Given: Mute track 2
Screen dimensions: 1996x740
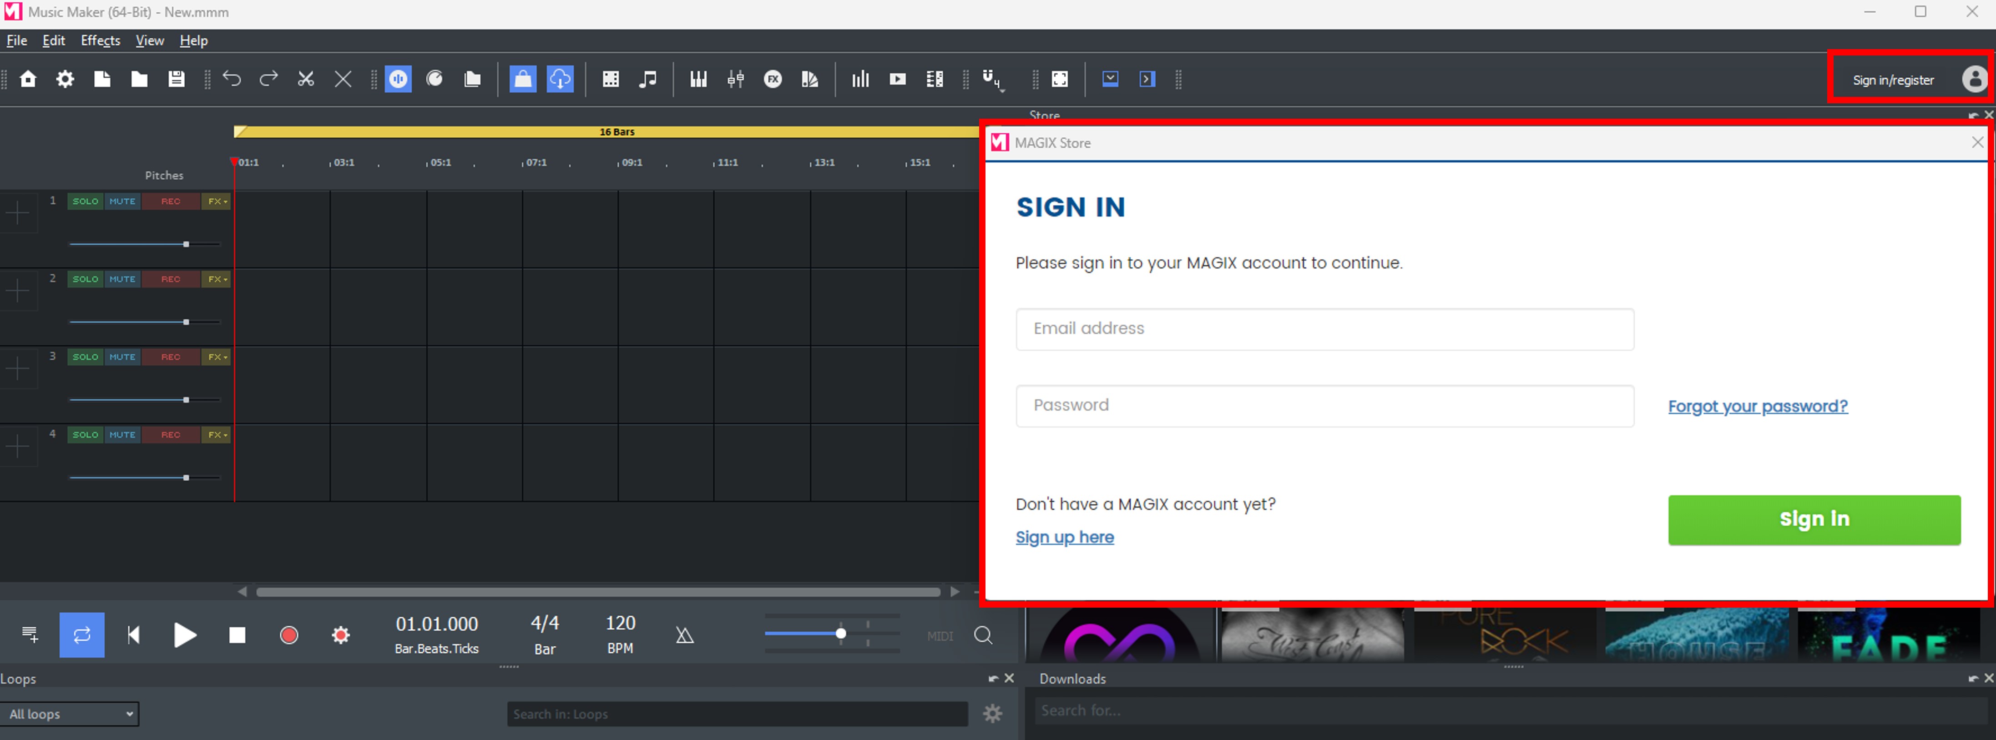Looking at the screenshot, I should tap(122, 279).
